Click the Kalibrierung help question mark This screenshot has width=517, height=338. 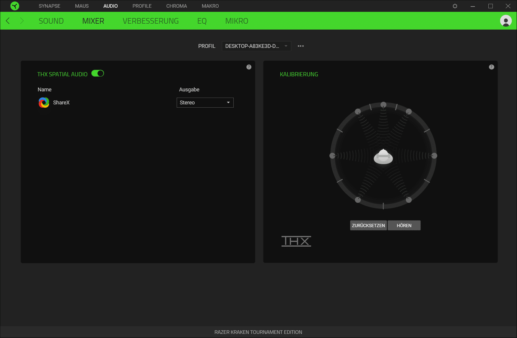pos(491,67)
